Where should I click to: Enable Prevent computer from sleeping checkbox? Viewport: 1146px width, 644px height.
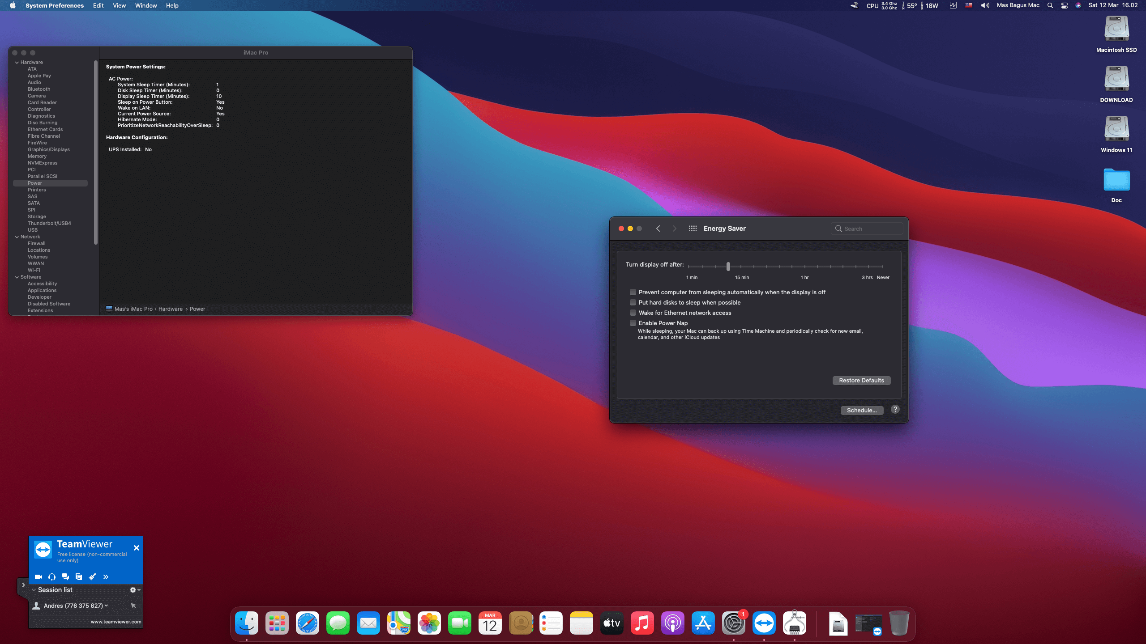pyautogui.click(x=633, y=292)
